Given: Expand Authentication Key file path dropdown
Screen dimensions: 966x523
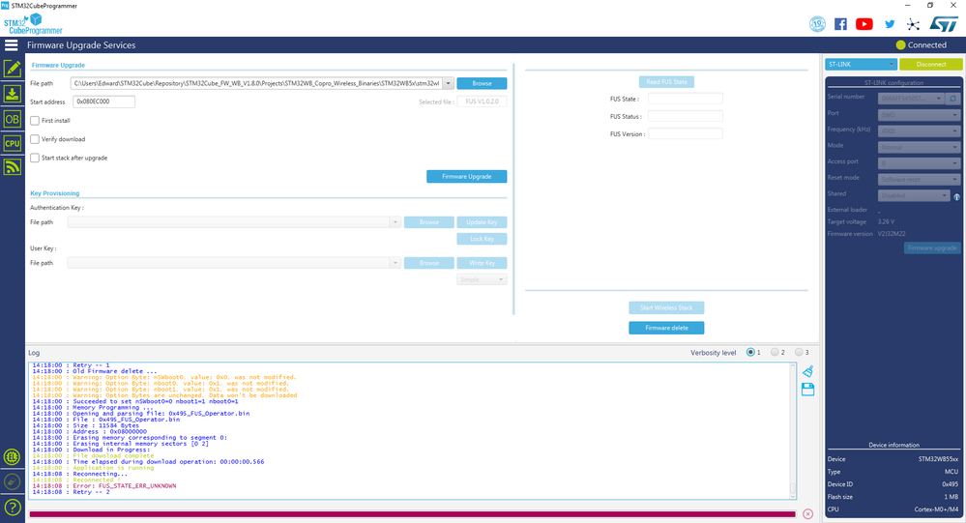Looking at the screenshot, I should (395, 222).
